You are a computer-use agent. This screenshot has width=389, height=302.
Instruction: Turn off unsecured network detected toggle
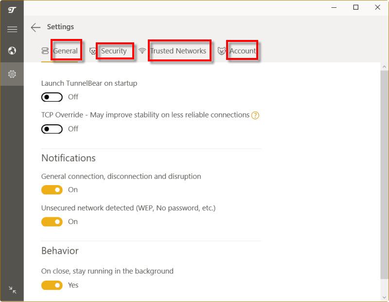click(x=52, y=222)
